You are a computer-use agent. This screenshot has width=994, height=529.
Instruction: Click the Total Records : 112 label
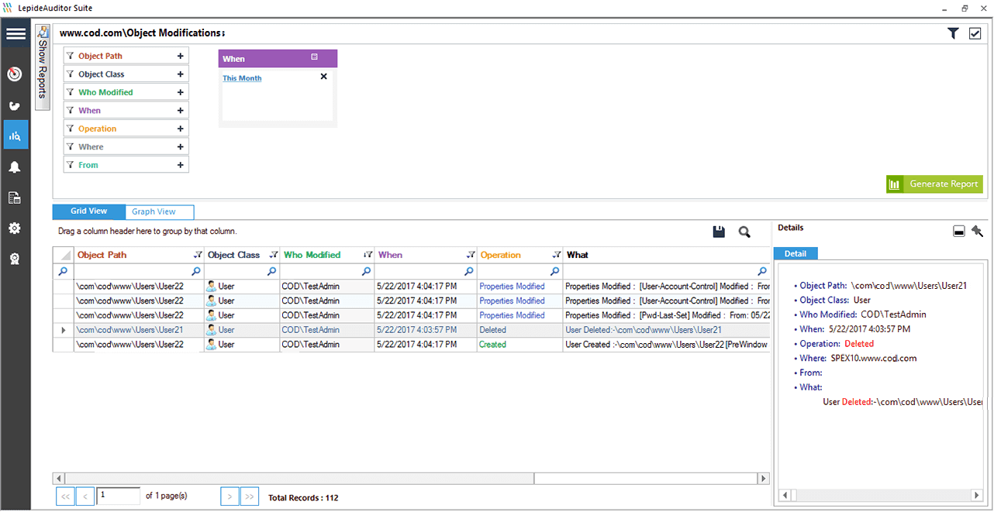click(x=303, y=498)
